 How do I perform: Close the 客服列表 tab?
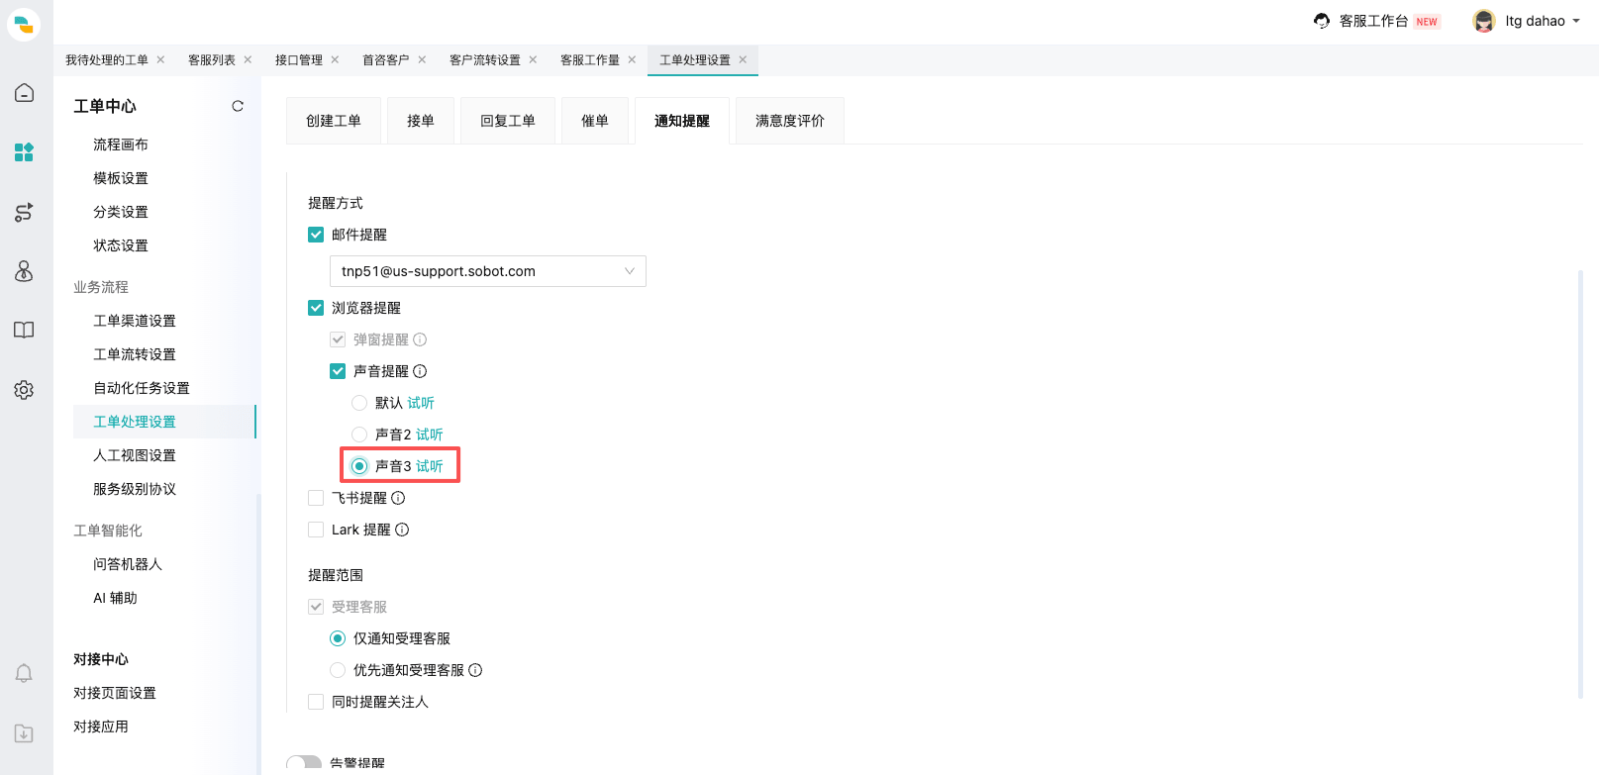coord(248,59)
